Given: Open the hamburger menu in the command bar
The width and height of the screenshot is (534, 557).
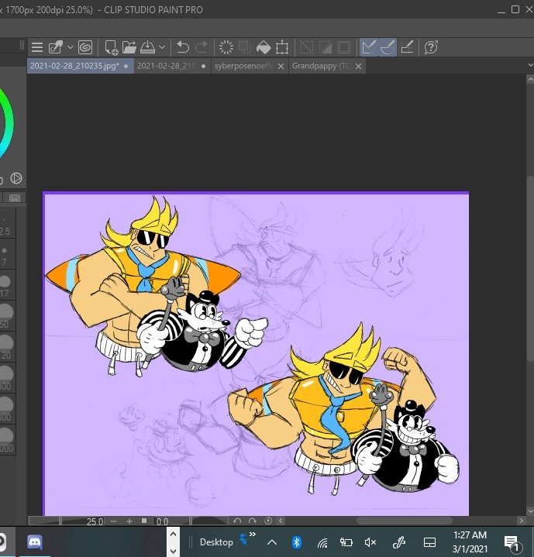Looking at the screenshot, I should [x=37, y=47].
